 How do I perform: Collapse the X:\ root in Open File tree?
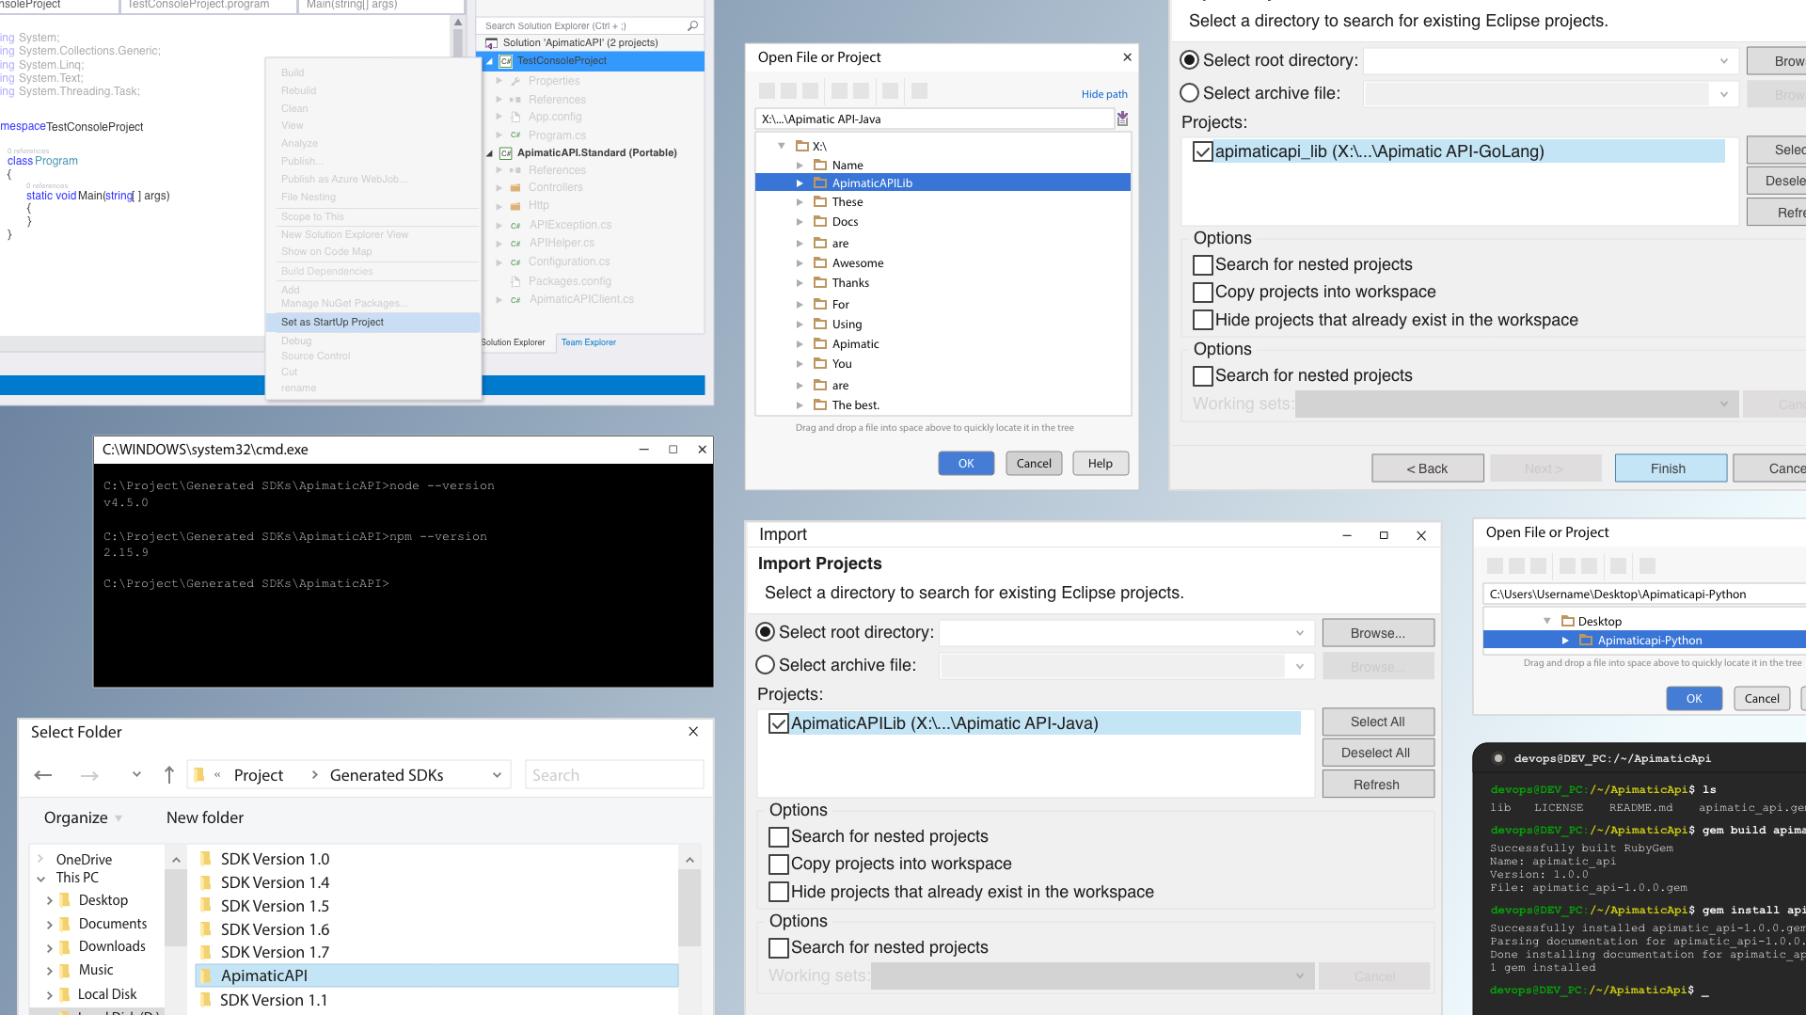coord(782,146)
